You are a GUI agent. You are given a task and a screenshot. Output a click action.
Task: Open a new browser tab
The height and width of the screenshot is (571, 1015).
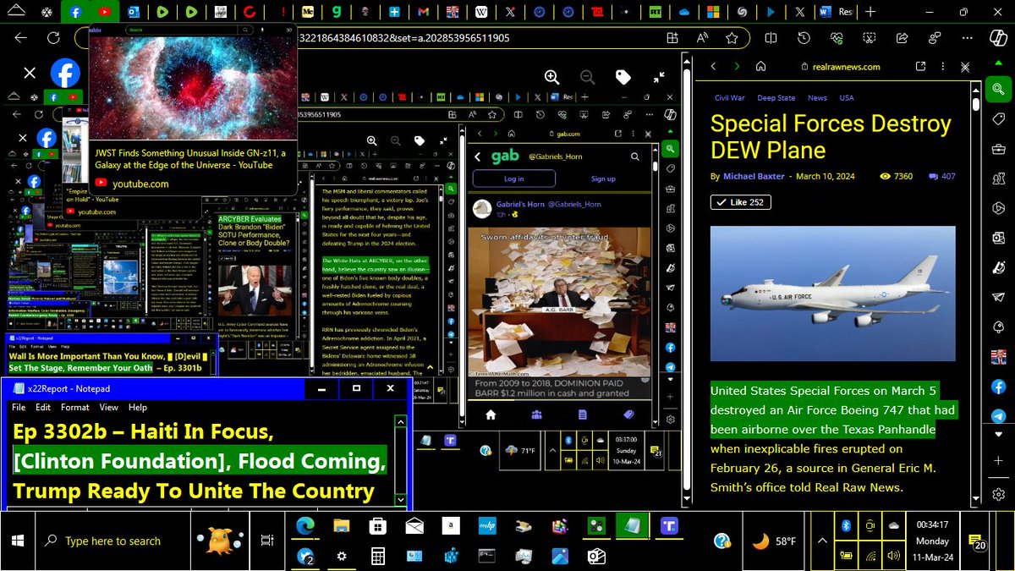point(870,13)
